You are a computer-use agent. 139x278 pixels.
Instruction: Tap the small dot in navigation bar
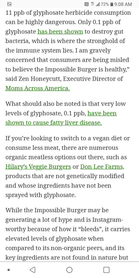[x=8, y=270]
